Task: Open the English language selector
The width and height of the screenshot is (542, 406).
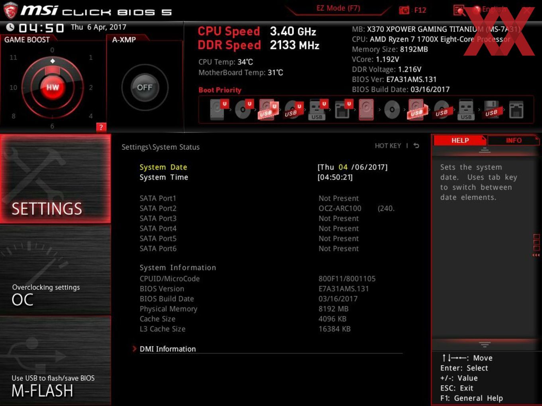Action: coord(489,10)
